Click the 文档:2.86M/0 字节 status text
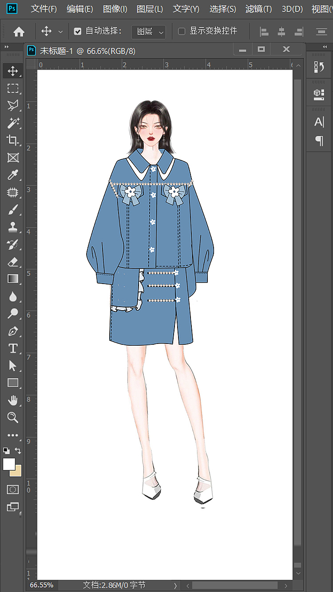This screenshot has height=592, width=333. 114,585
